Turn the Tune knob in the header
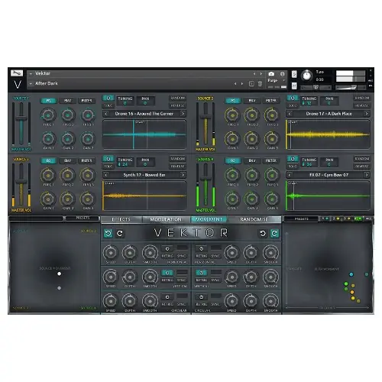 click(307, 76)
